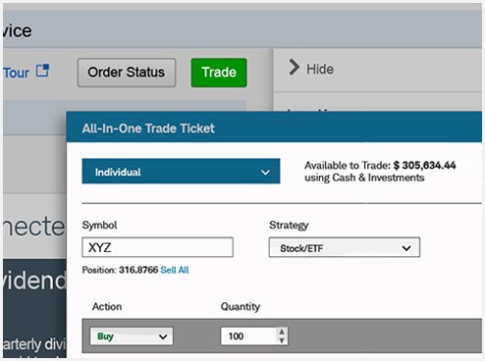Click the green Trade button

(219, 73)
